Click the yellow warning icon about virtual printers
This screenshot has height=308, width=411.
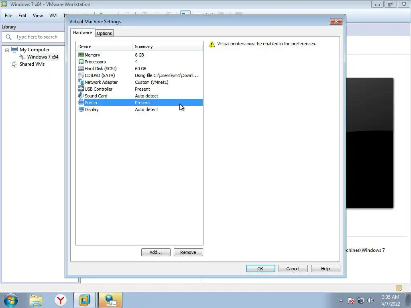tap(212, 44)
